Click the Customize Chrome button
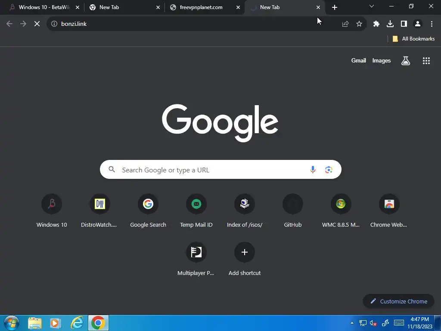This screenshot has height=331, width=441. pos(398,301)
